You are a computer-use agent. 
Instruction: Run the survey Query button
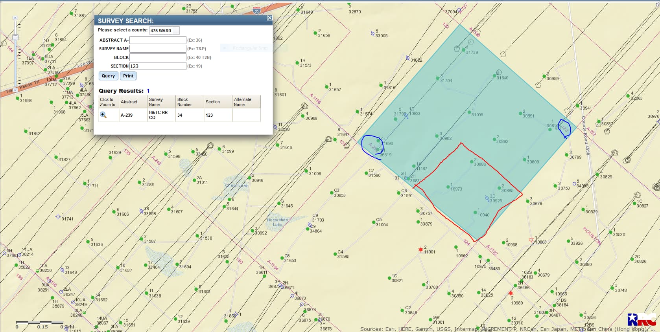point(108,76)
